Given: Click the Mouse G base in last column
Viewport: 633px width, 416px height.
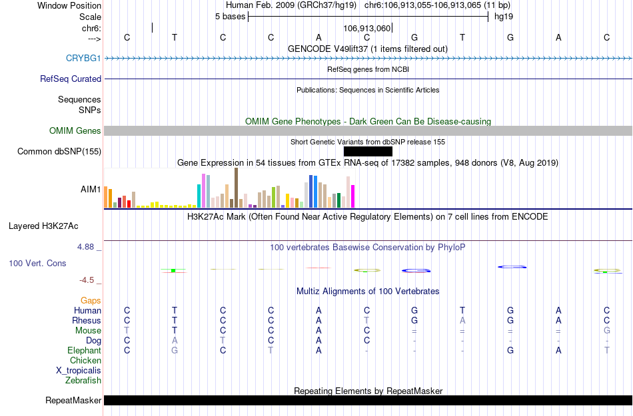Looking at the screenshot, I should [x=606, y=331].
